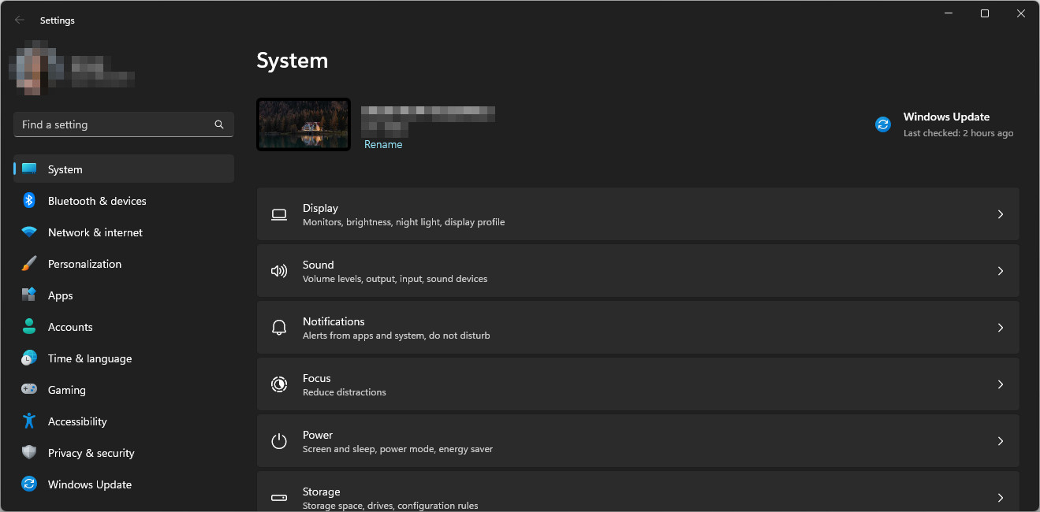Expand the Notifications row chevron

point(1000,328)
